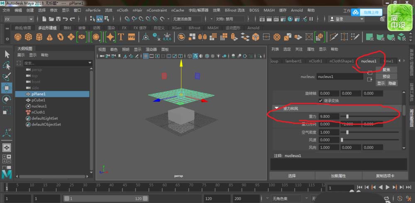The height and width of the screenshot is (203, 415).
Task: Toggle wireframe shading in viewport toolbar
Action: click(190, 56)
